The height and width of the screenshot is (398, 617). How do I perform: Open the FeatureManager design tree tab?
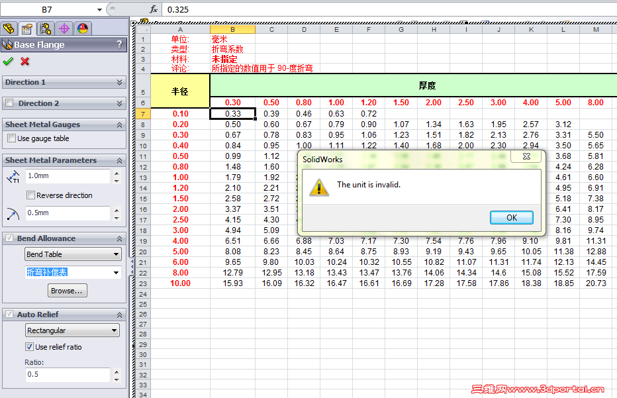point(9,28)
